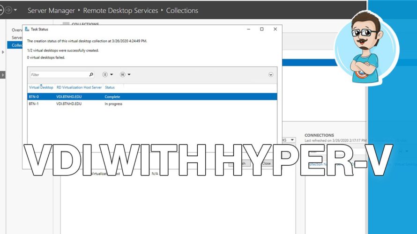Click the forward navigation arrow in Server Manager
The width and height of the screenshot is (417, 234).
pos(8,10)
